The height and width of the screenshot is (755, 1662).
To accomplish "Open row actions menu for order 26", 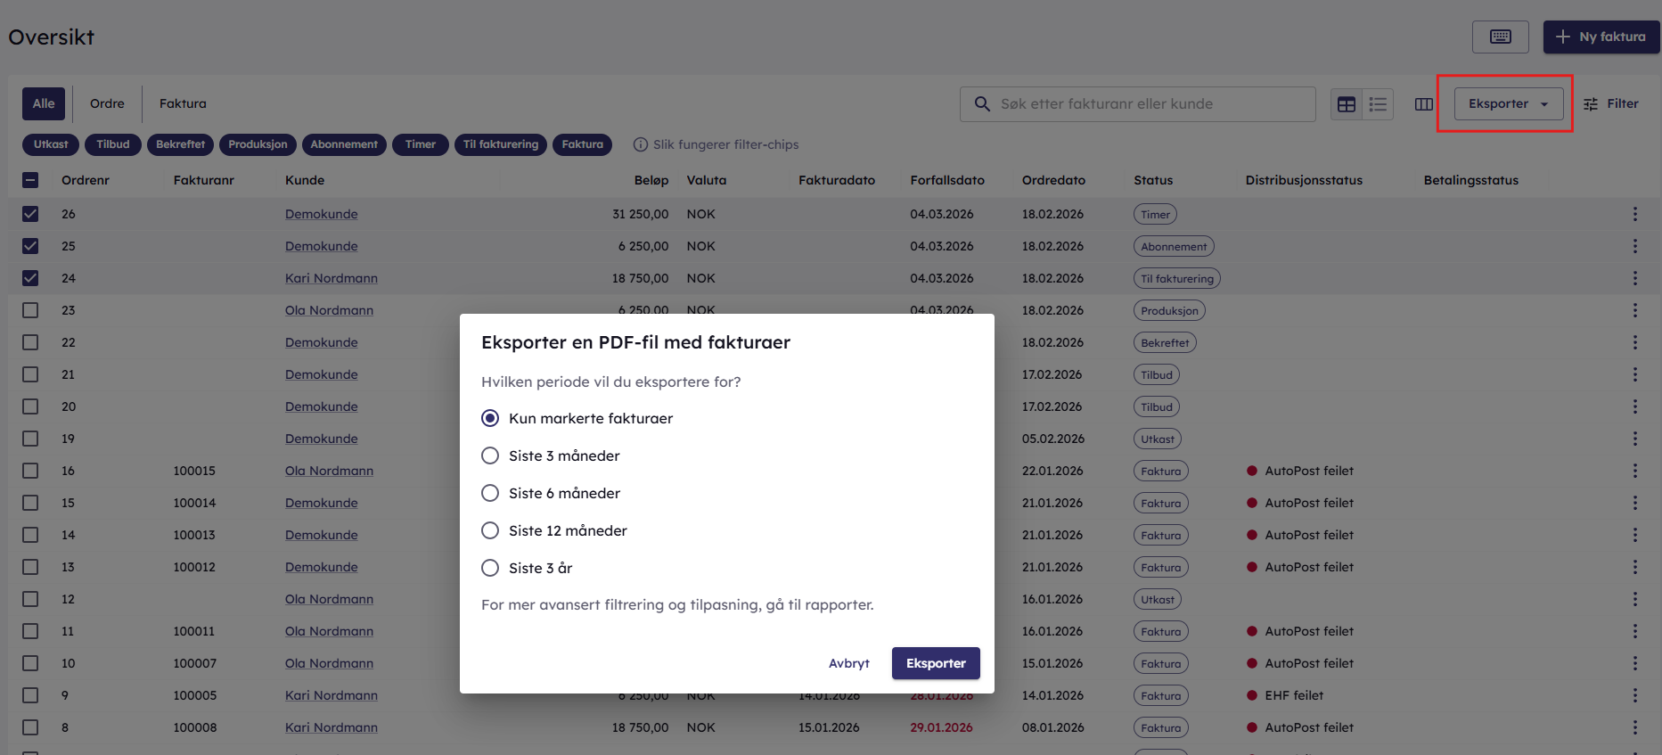I will coord(1634,214).
